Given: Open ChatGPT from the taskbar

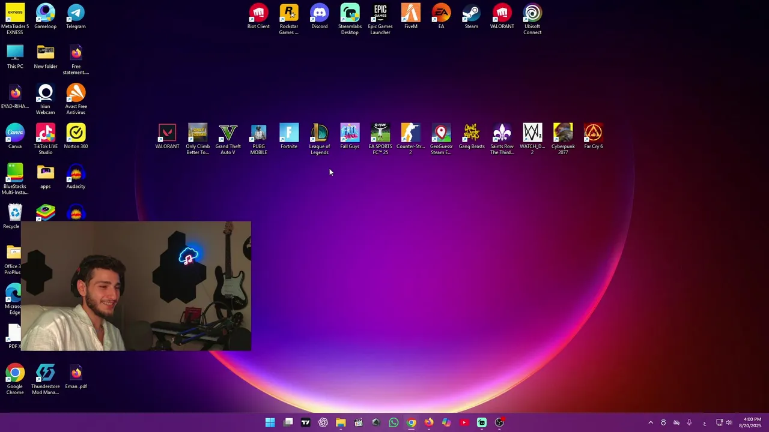Looking at the screenshot, I should click(x=323, y=422).
